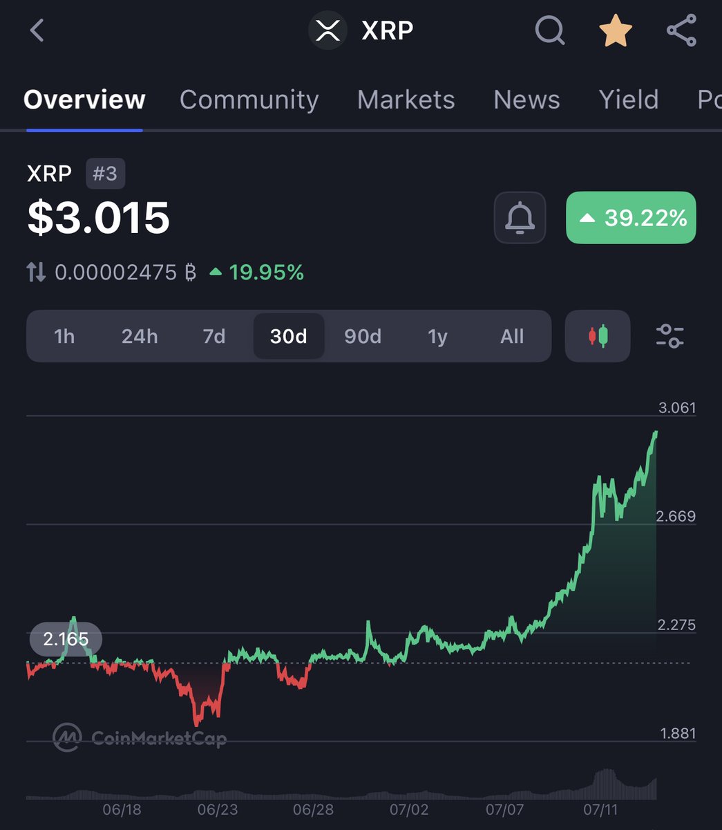Tap the 0.00002475 BTC price
The height and width of the screenshot is (830, 722).
pos(125,273)
